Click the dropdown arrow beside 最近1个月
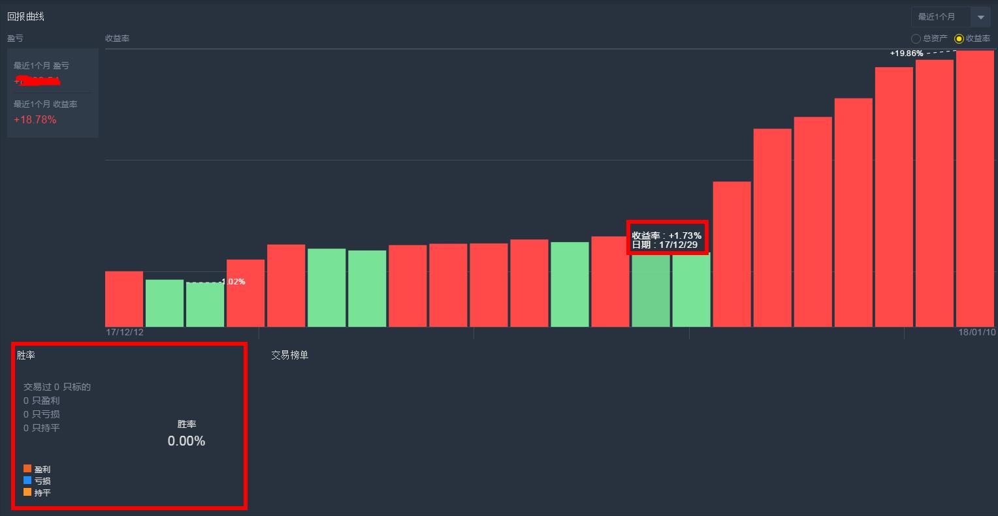 click(980, 17)
